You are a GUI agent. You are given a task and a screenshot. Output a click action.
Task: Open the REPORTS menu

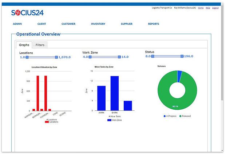pos(154,24)
